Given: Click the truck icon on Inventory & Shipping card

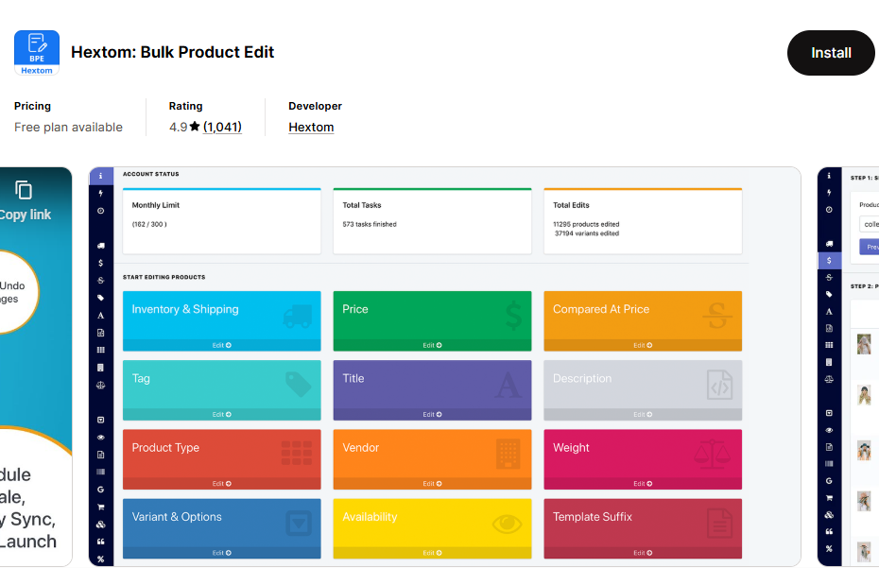Looking at the screenshot, I should coord(298,317).
